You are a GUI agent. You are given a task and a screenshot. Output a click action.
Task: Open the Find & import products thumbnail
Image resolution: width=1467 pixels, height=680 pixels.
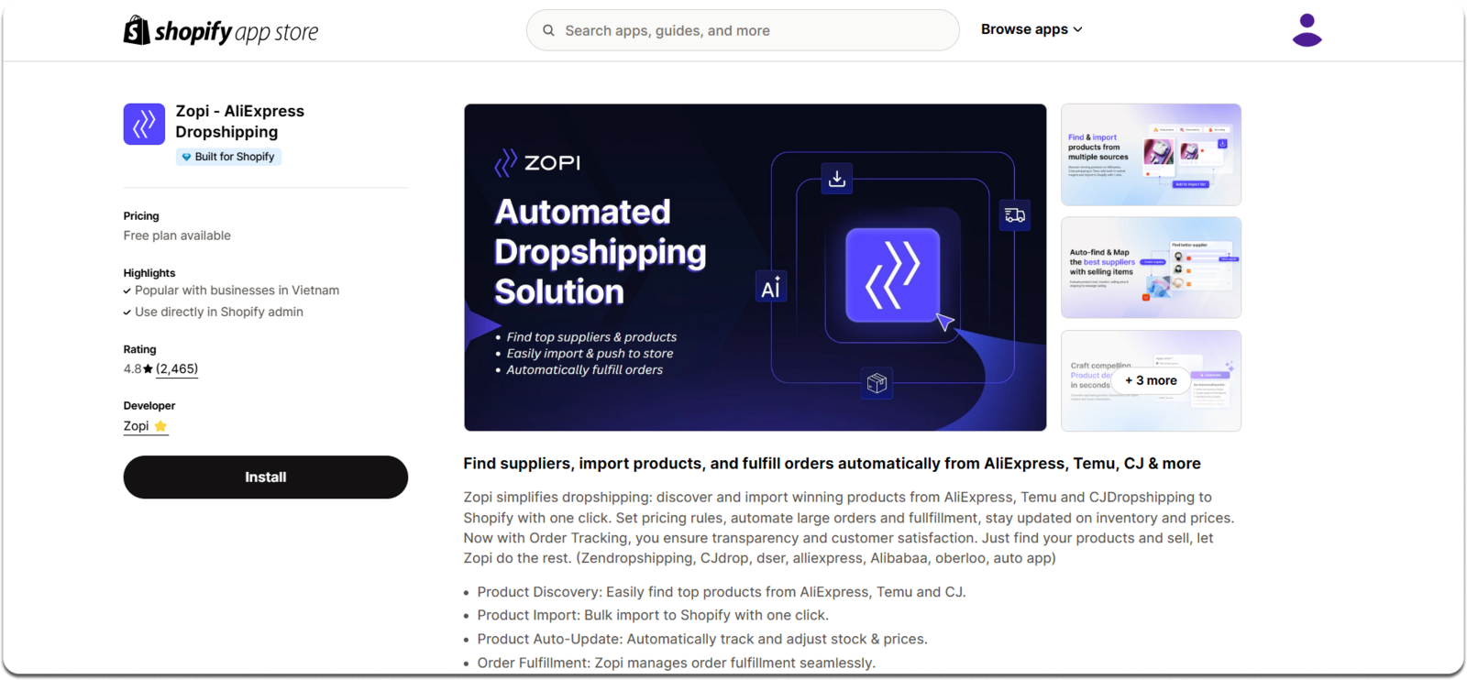point(1151,154)
